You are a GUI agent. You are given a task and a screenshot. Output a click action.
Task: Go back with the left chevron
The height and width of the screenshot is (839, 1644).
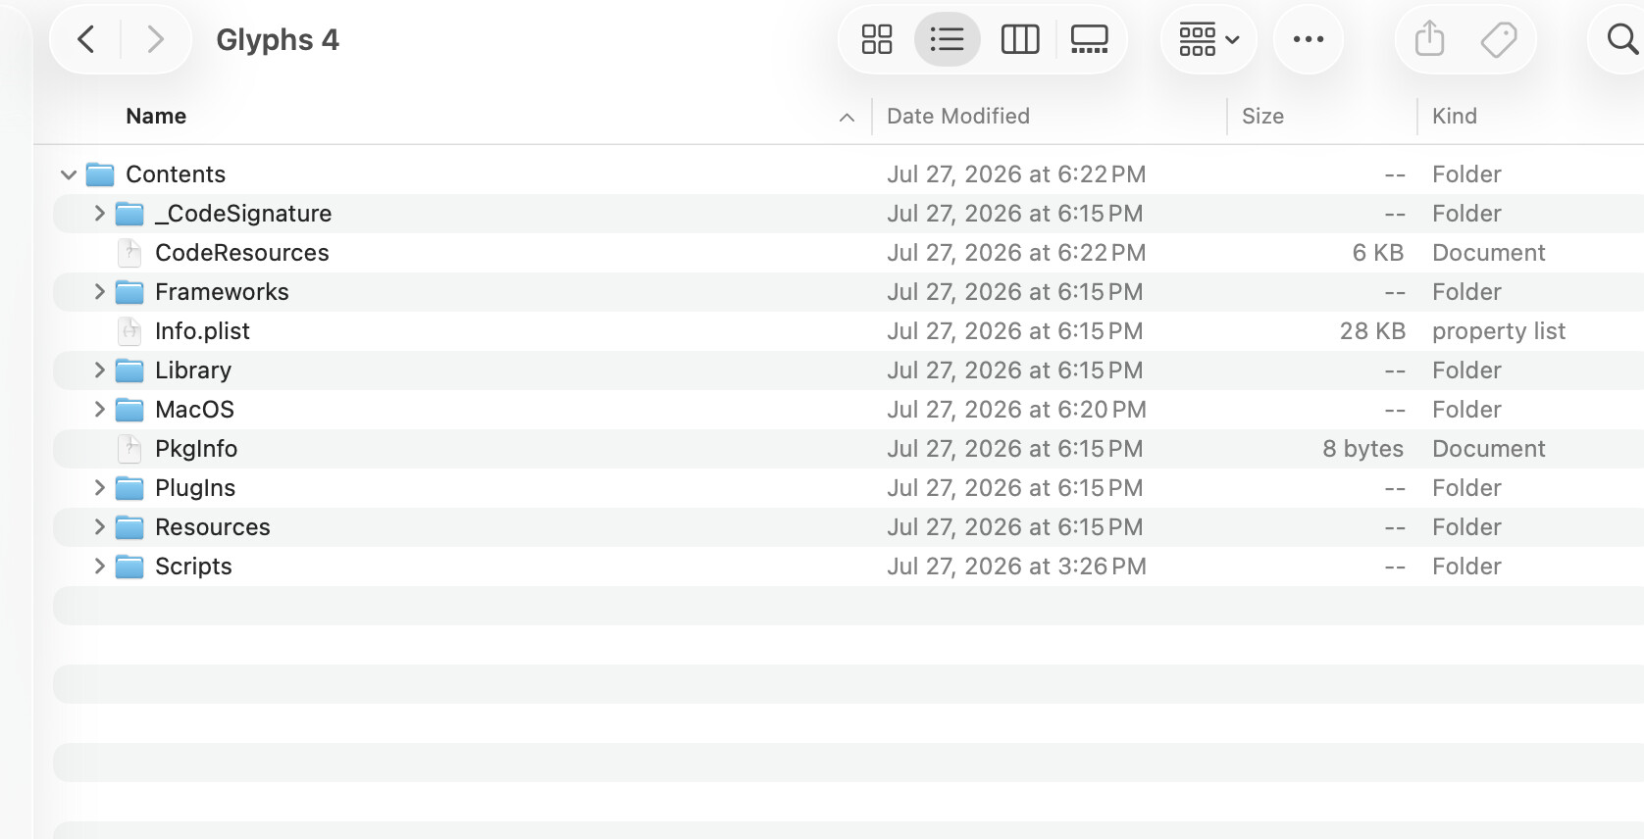(x=86, y=39)
